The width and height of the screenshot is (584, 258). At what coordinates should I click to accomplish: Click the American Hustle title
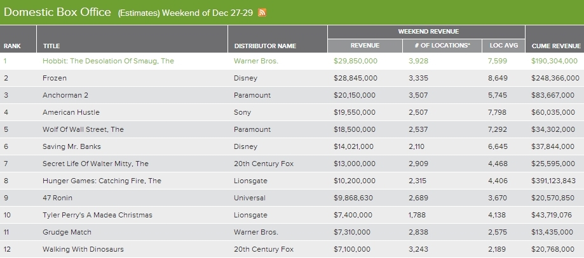click(71, 112)
